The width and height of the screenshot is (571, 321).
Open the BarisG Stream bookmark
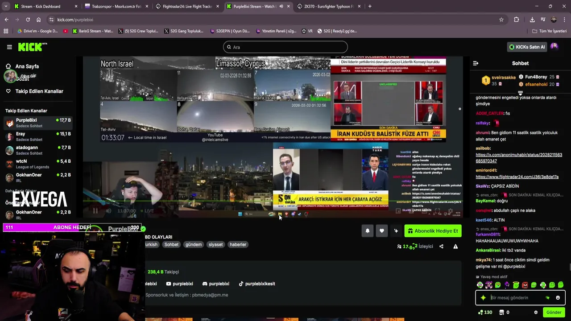pyautogui.click(x=93, y=31)
